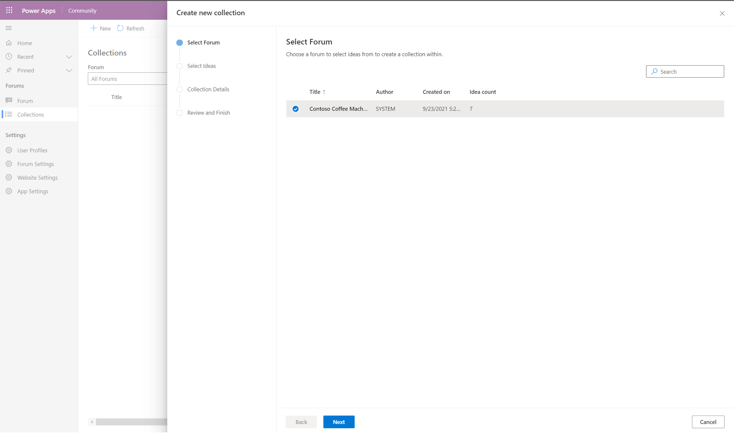734x434 pixels.
Task: Expand the Recent section in sidebar
Action: click(69, 56)
